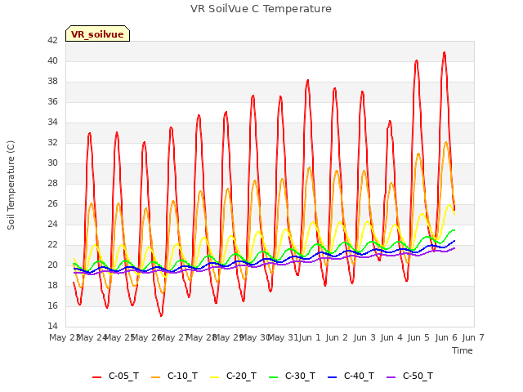
Task: Click the 40 y-axis tick label
Action: [x=52, y=60]
